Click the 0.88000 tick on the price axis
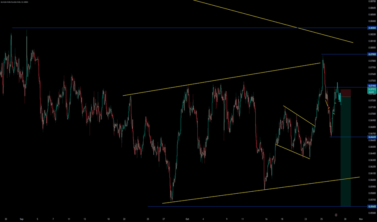377x222 pixels. point(372,48)
